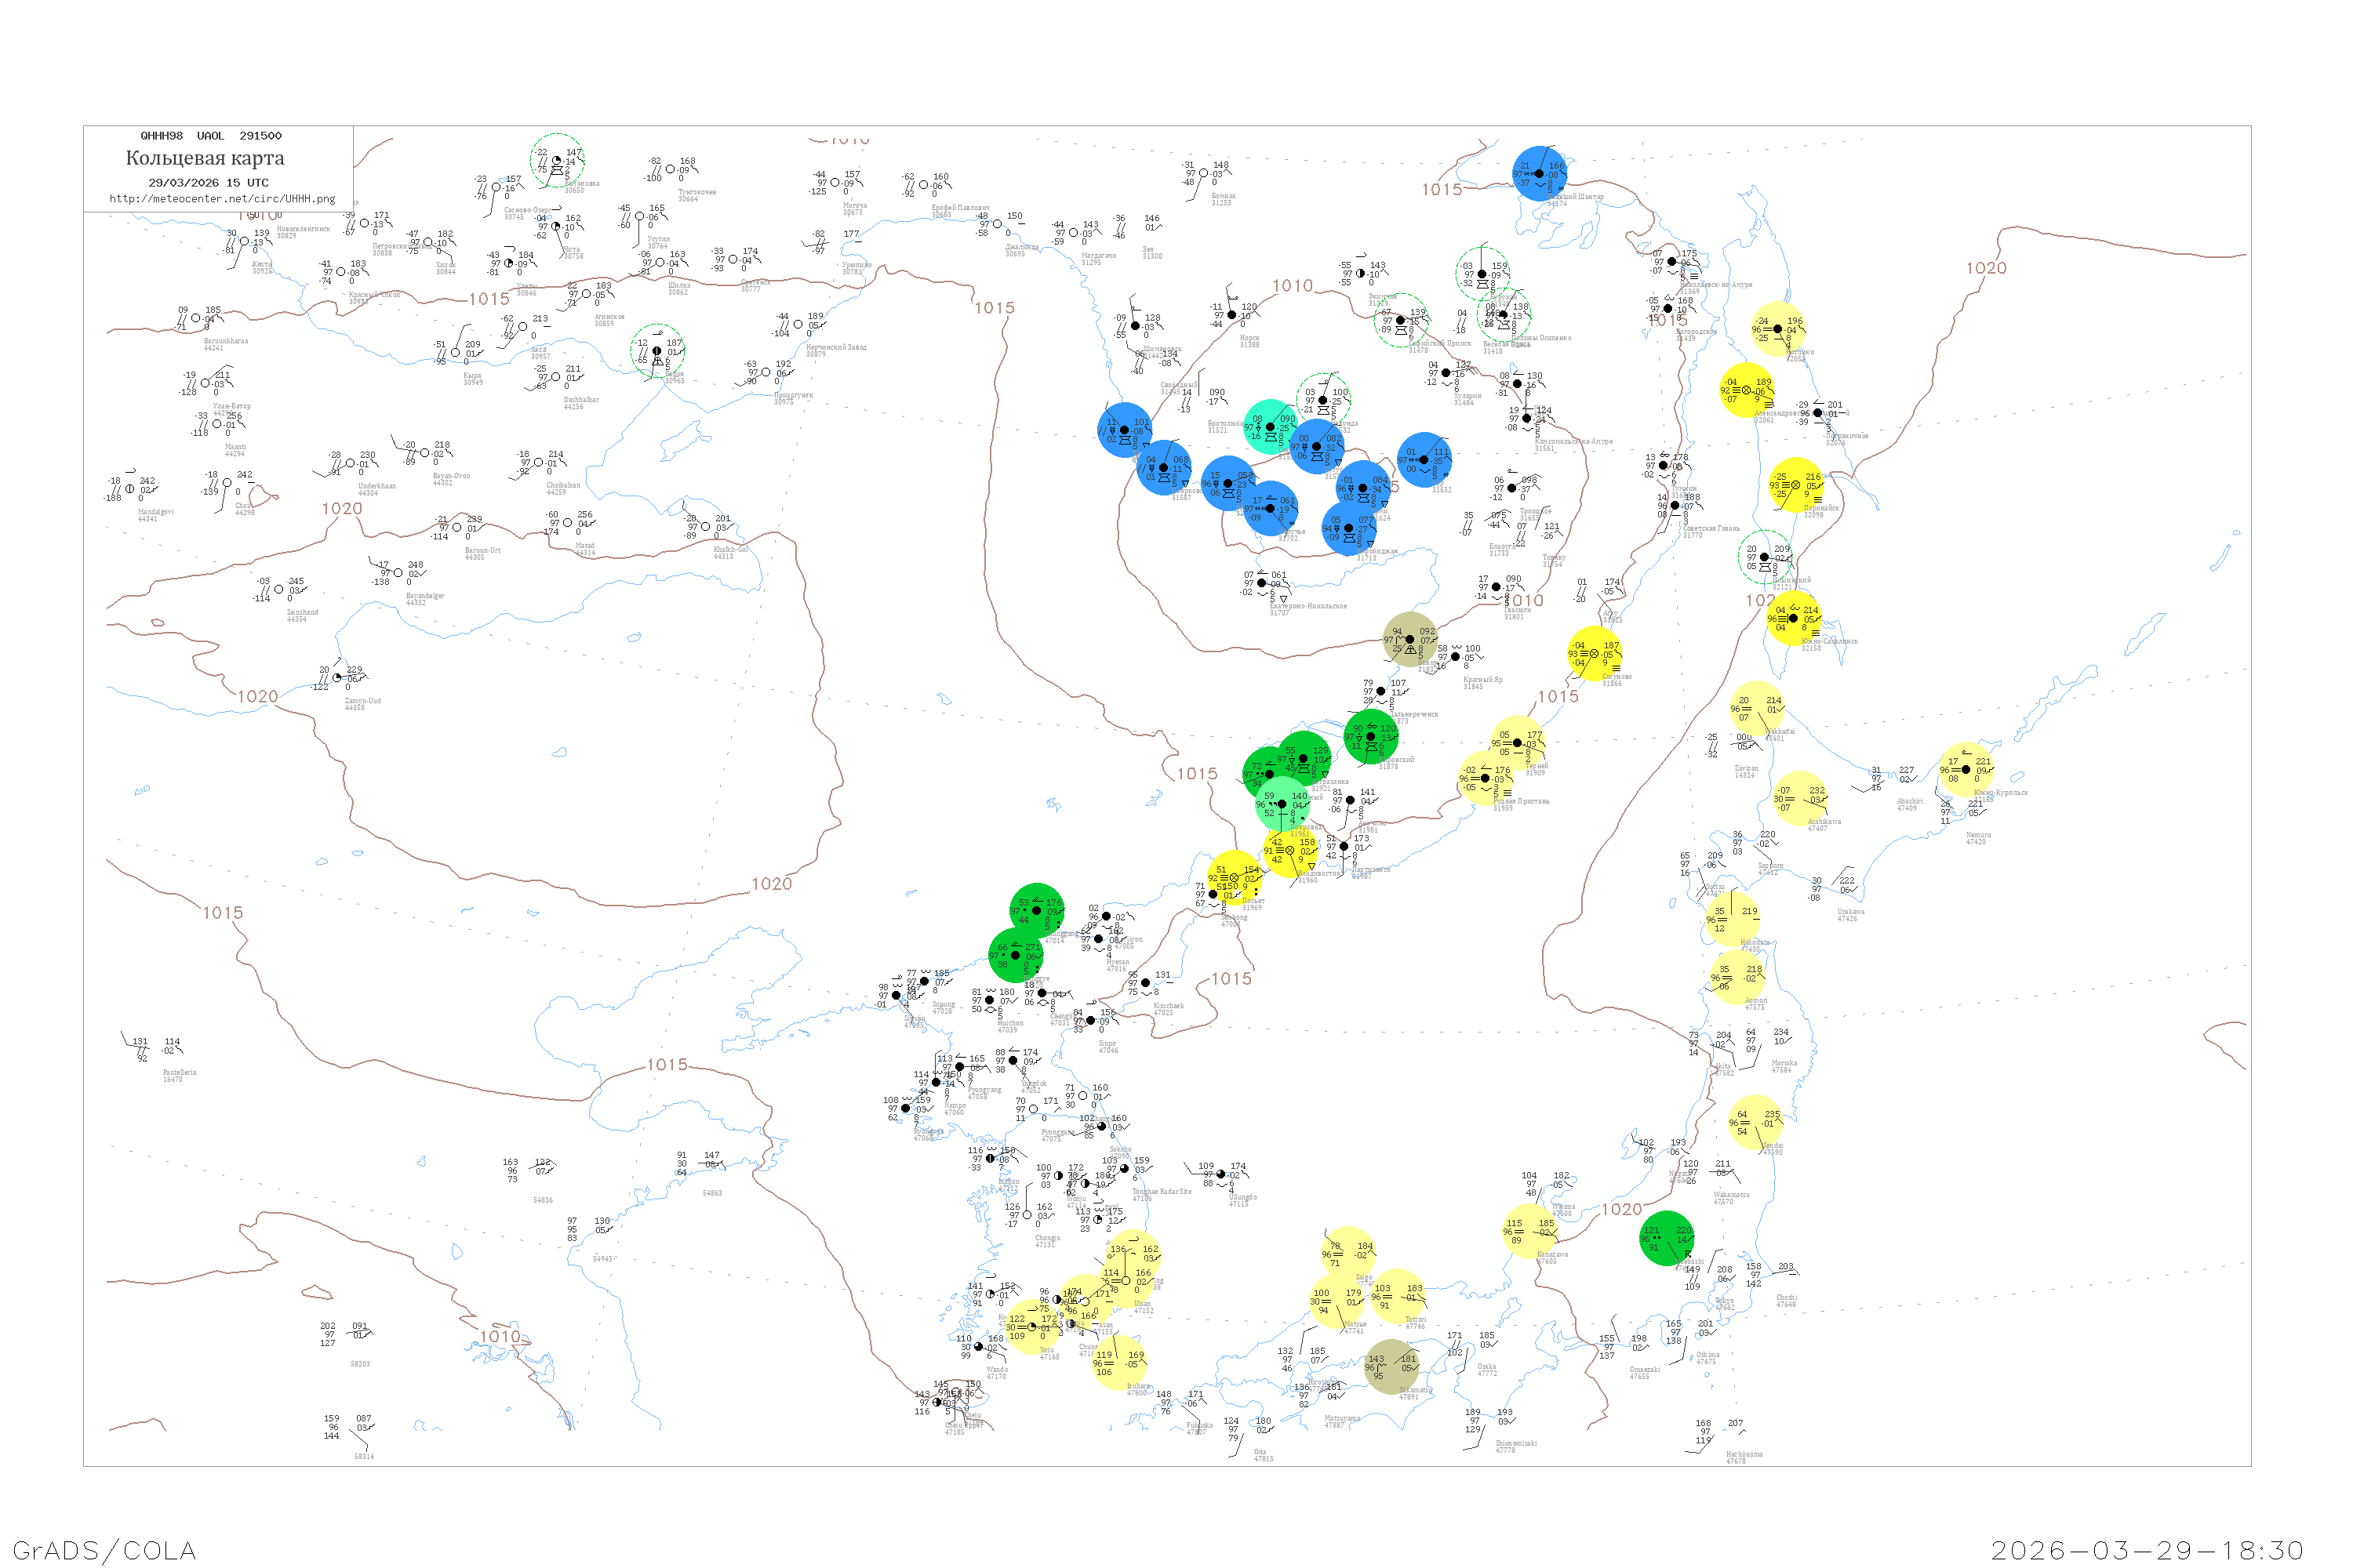This screenshot has width=2353, height=1568.
Task: Click the blue station circle at Биробиджан
Action: pyautogui.click(x=1348, y=528)
